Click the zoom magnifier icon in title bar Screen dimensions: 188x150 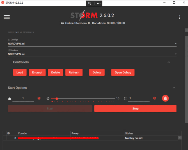pyautogui.click(x=90, y=3)
